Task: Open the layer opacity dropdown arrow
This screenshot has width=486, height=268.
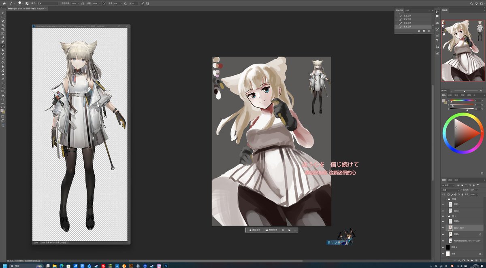Action: 477,190
